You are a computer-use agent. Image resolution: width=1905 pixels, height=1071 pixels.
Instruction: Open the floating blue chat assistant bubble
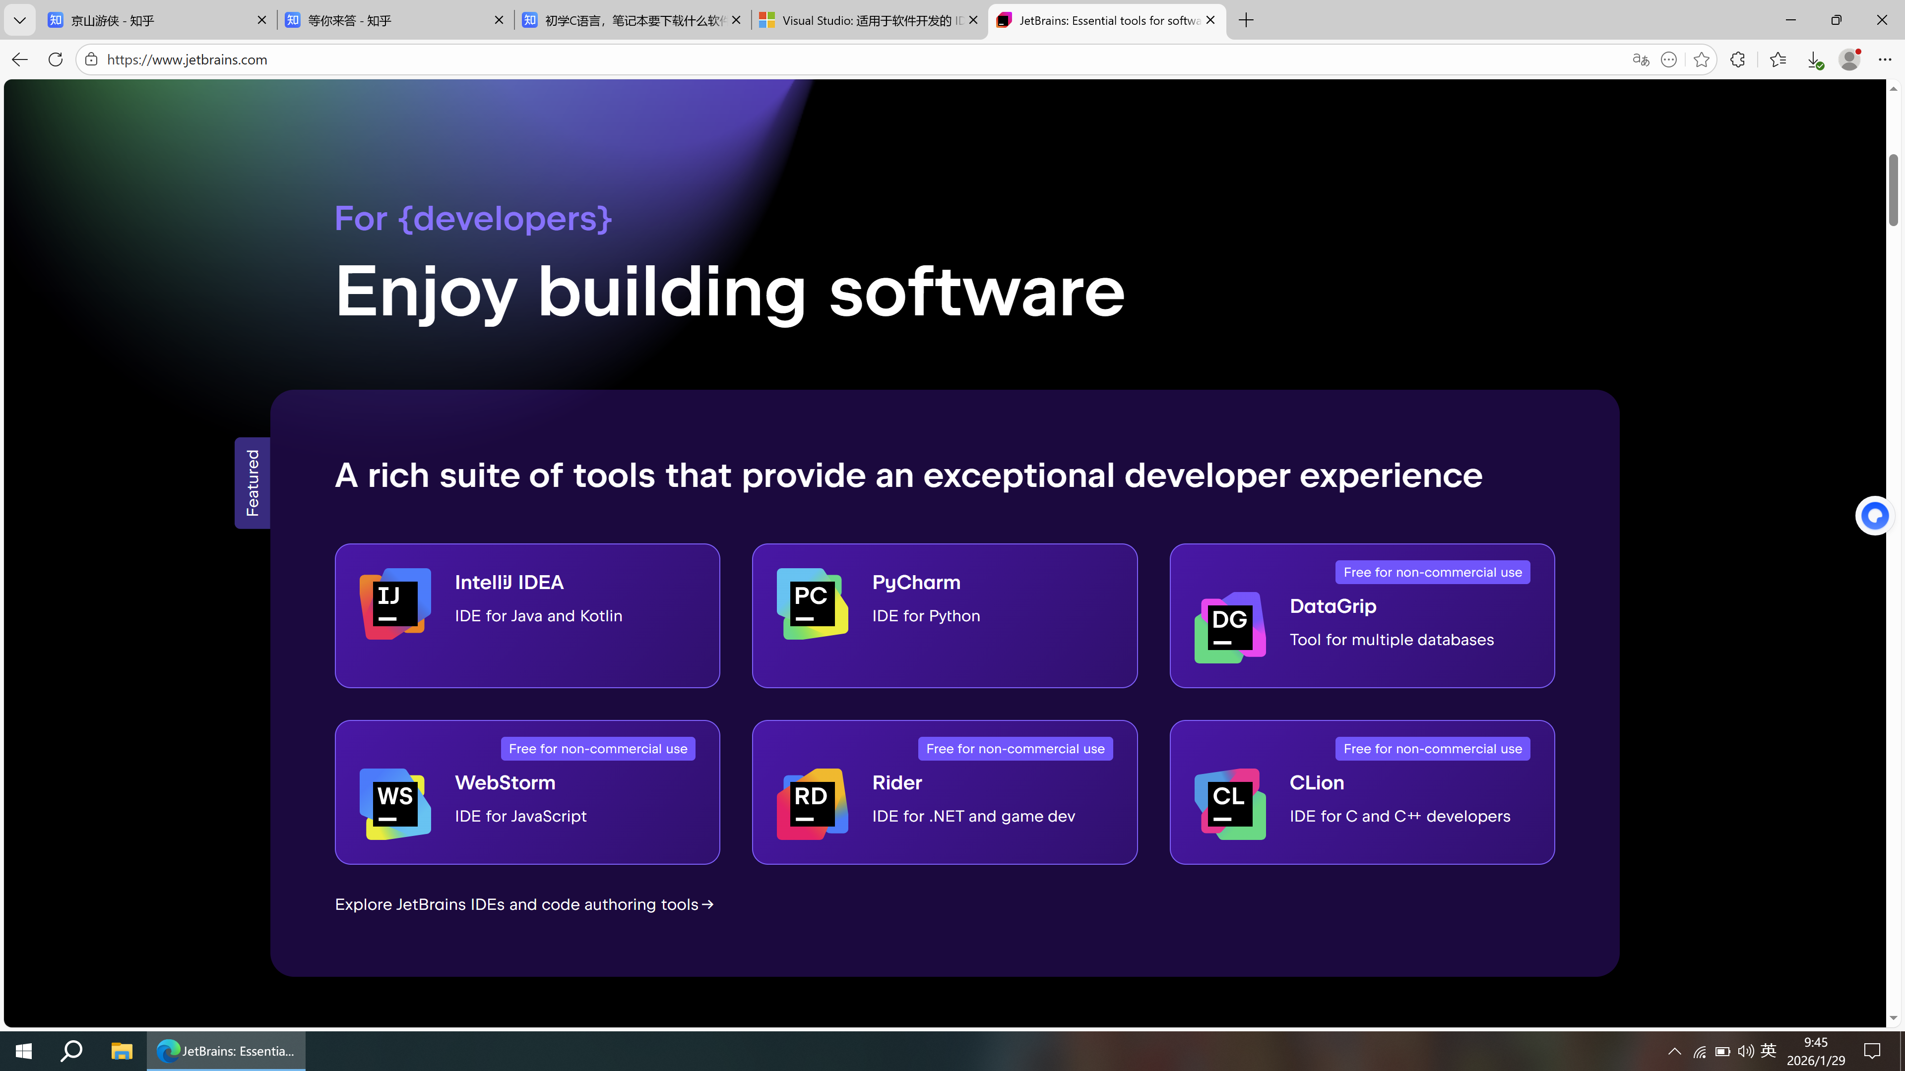[x=1875, y=515]
